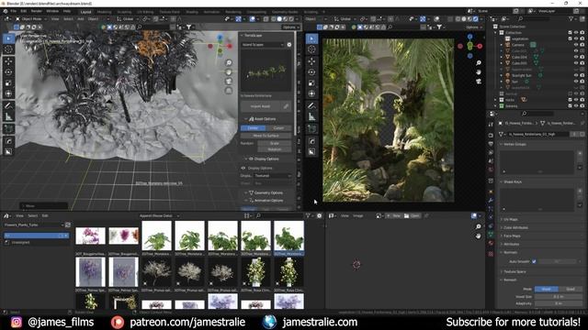The image size is (588, 330).
Task: Open View menu in asset browser
Action: (19, 216)
